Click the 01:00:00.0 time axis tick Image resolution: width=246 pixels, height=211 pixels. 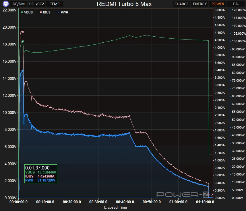178,202
